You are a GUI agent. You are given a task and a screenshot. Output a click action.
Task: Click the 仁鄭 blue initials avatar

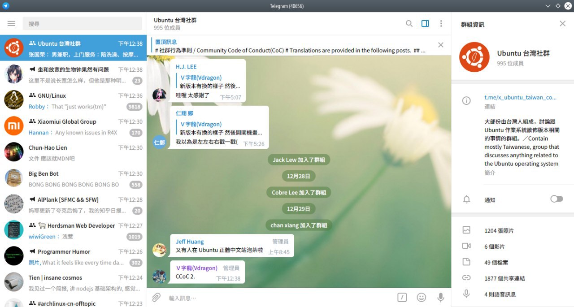(x=160, y=142)
